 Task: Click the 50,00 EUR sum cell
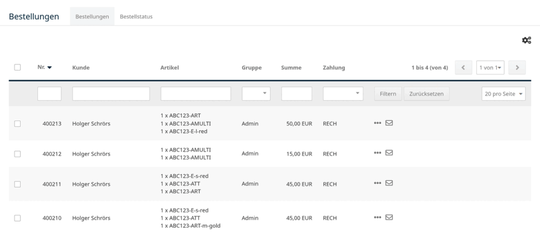point(299,124)
